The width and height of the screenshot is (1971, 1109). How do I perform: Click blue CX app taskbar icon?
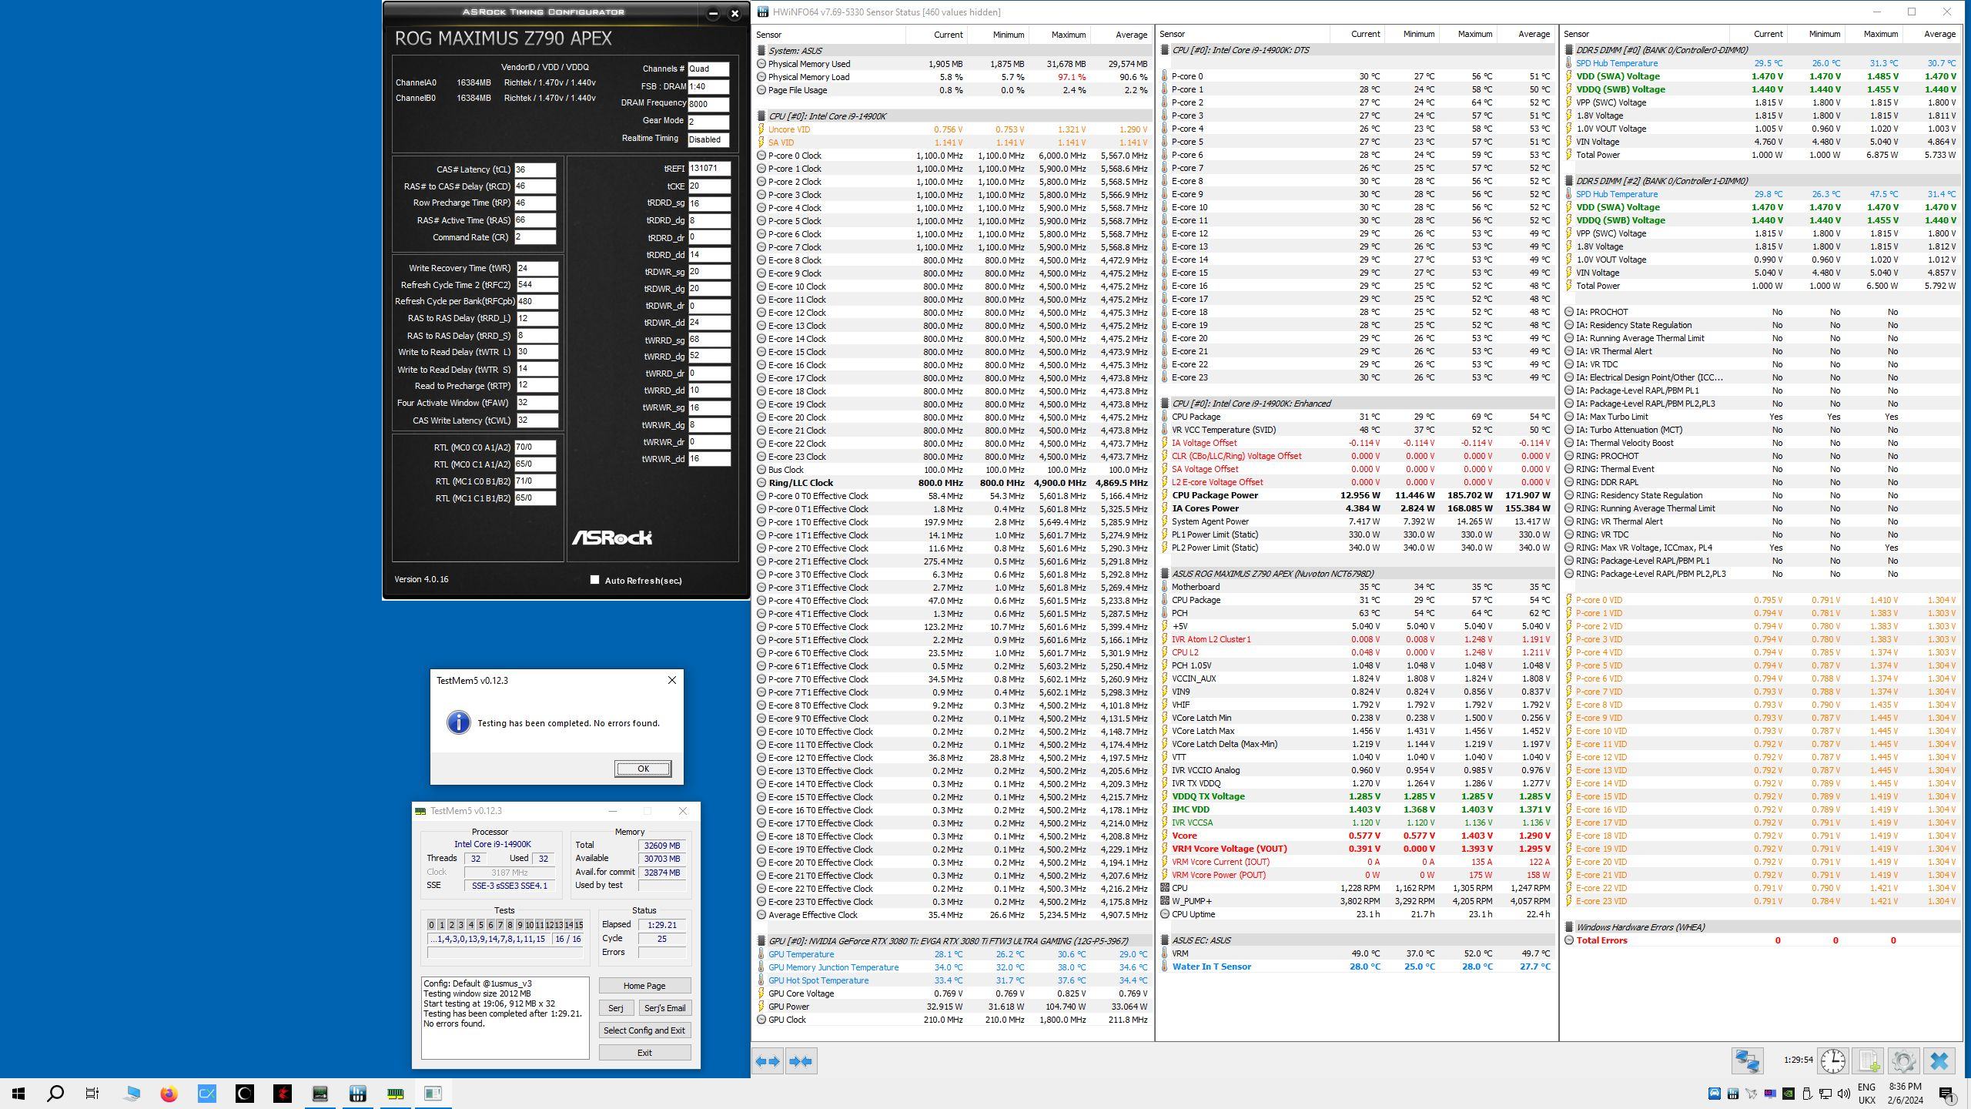(x=207, y=1093)
